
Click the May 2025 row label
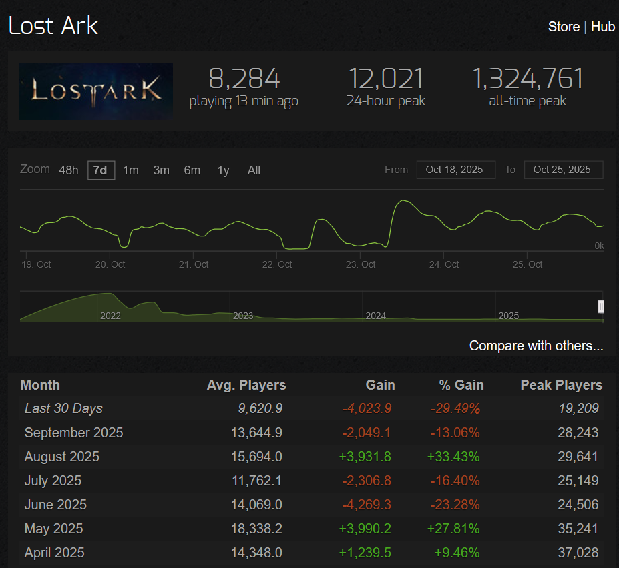coord(53,529)
